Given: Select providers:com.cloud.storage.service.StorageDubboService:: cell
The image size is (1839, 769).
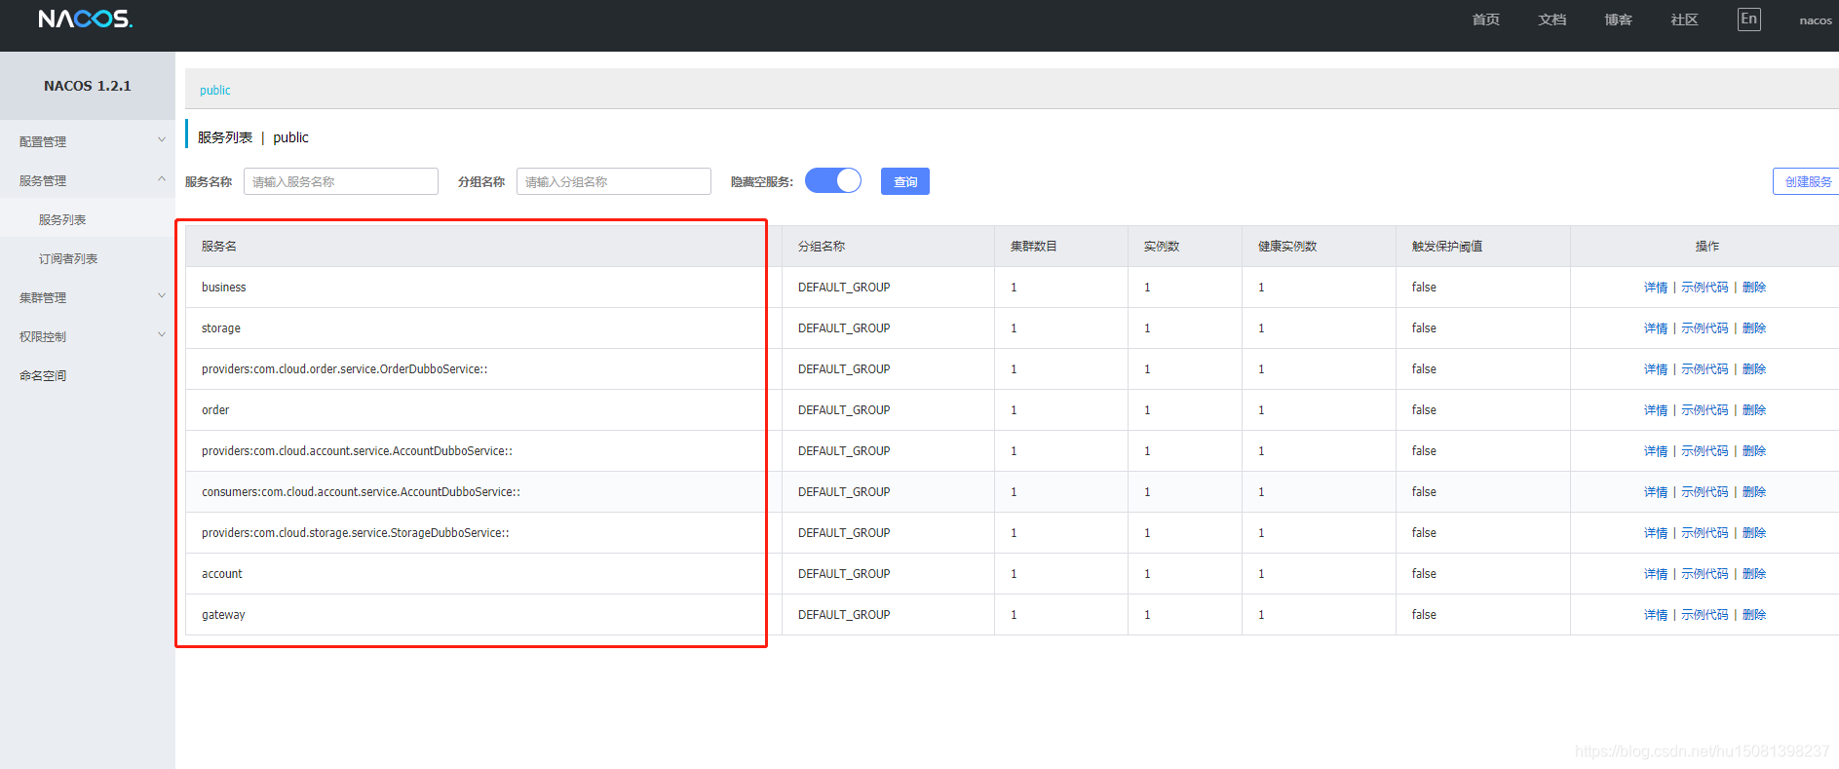Looking at the screenshot, I should pyautogui.click(x=483, y=533).
